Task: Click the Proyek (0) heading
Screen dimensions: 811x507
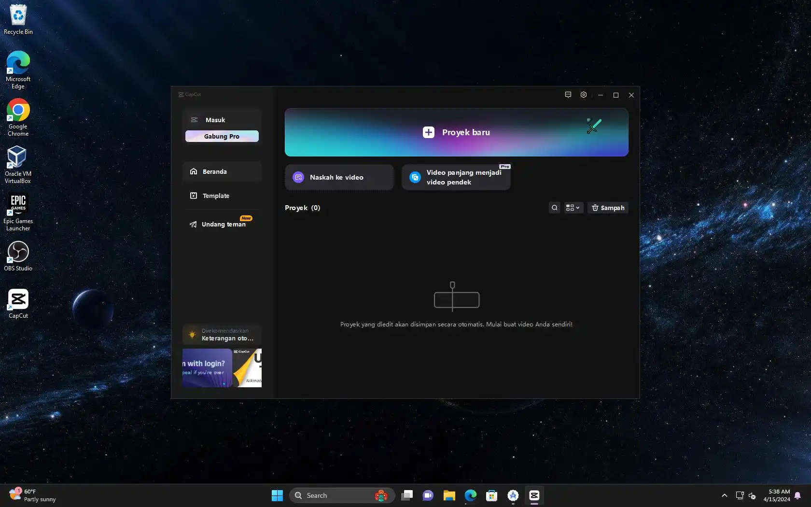Action: [303, 208]
